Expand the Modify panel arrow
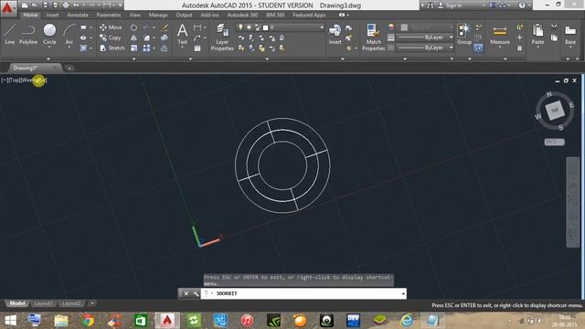Viewport: 585px width, 329px height. point(134,58)
